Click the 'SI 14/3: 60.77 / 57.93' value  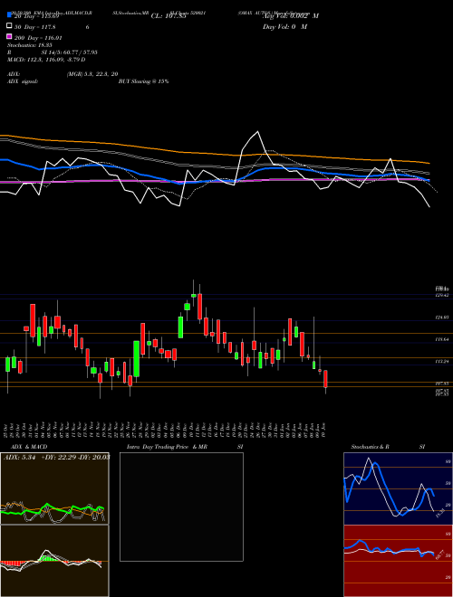coord(69,52)
